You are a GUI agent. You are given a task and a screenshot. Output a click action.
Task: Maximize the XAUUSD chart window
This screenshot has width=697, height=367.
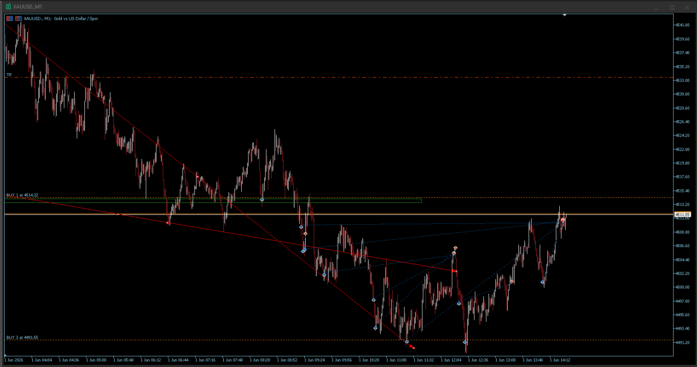[672, 8]
